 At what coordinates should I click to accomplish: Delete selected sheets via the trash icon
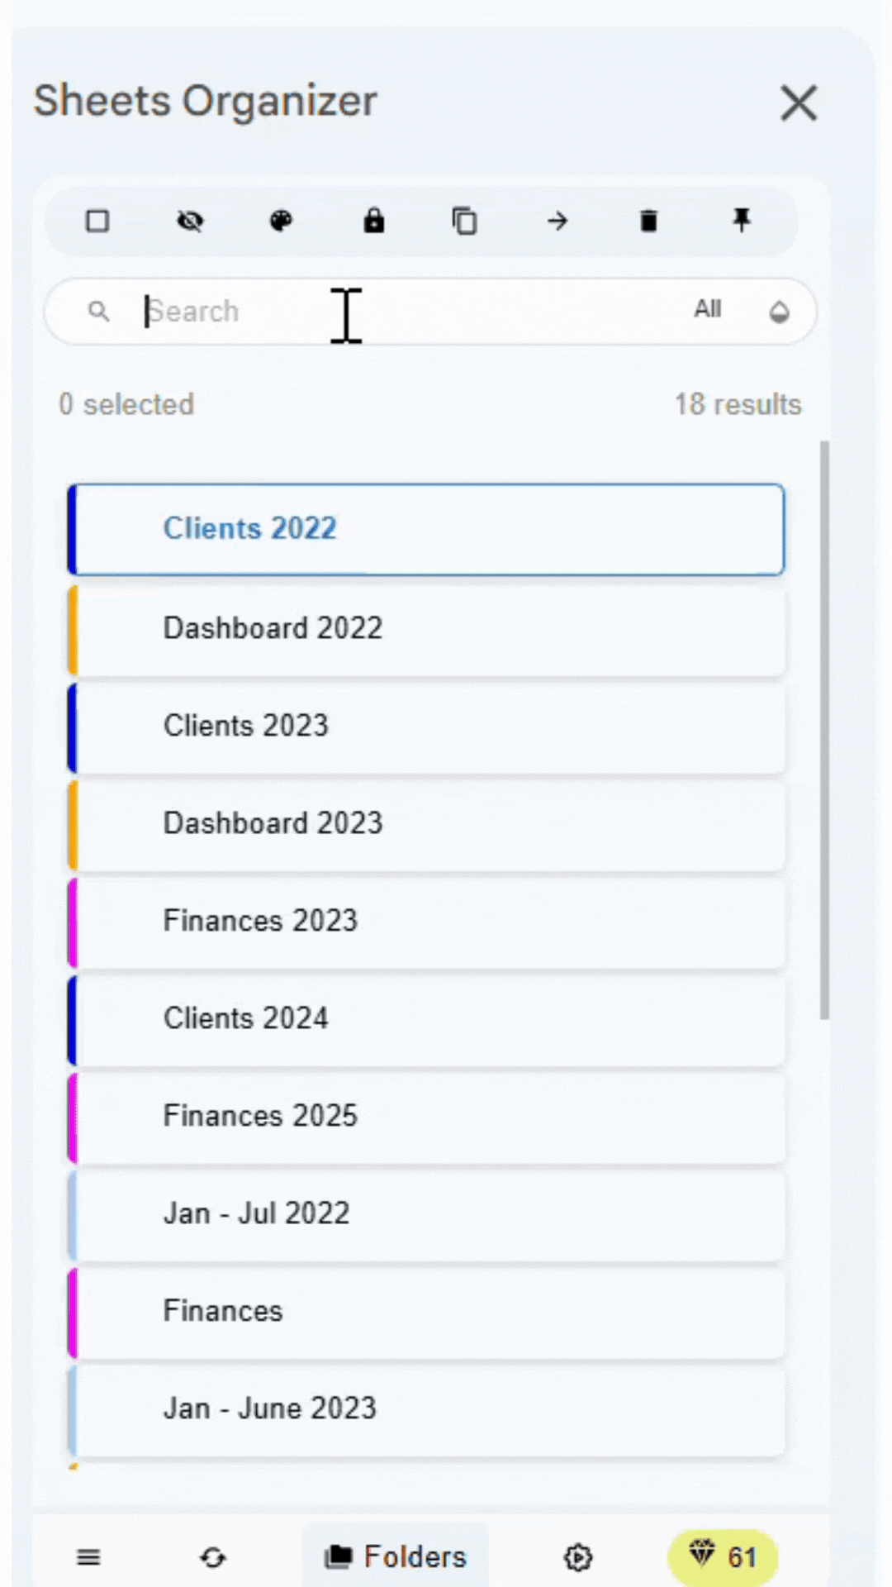649,221
